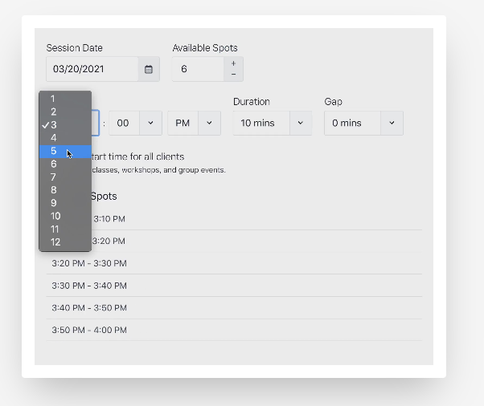Expand the Gap dropdown
This screenshot has width=484, height=406.
click(363, 123)
